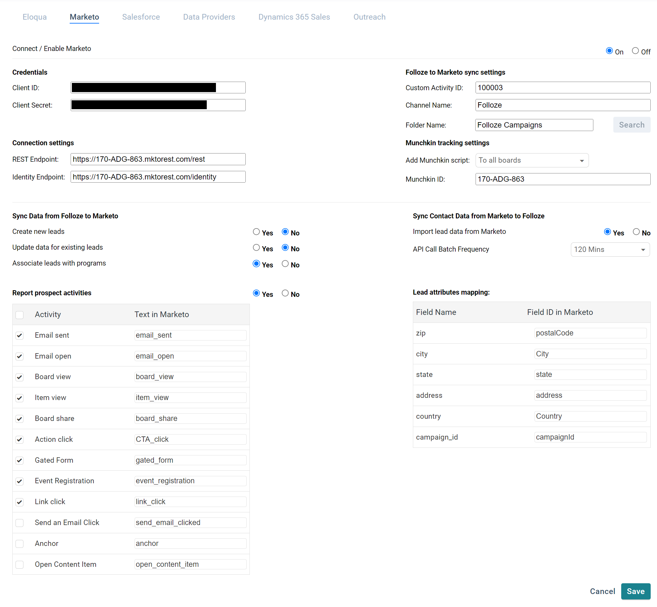Uncheck Event Registration activity
This screenshot has width=657, height=607.
pos(19,482)
